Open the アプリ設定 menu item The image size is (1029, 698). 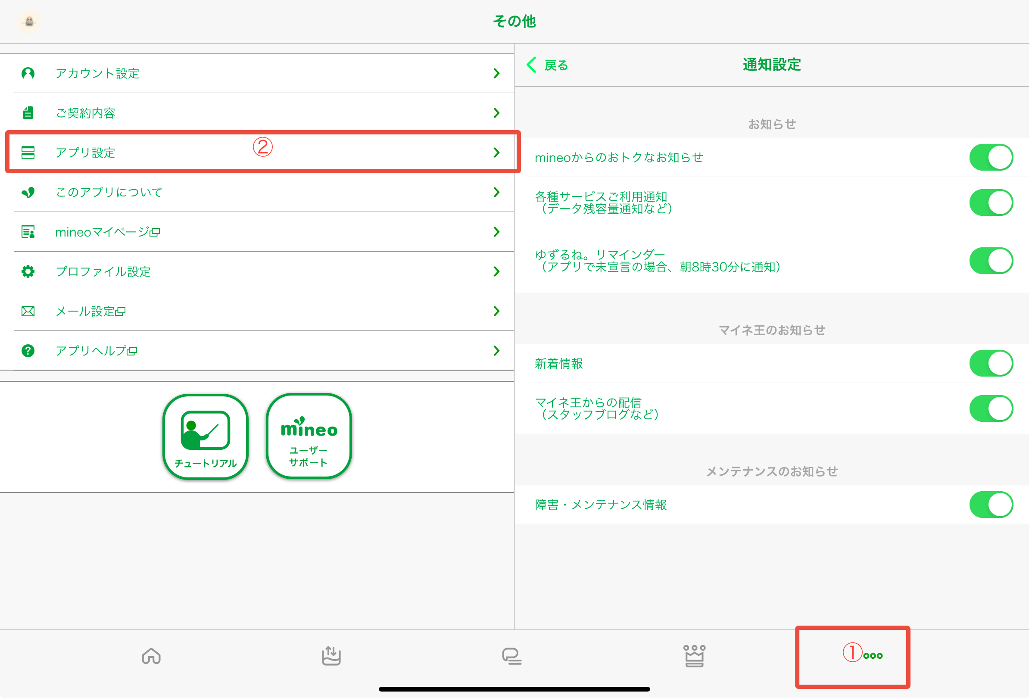pos(85,153)
